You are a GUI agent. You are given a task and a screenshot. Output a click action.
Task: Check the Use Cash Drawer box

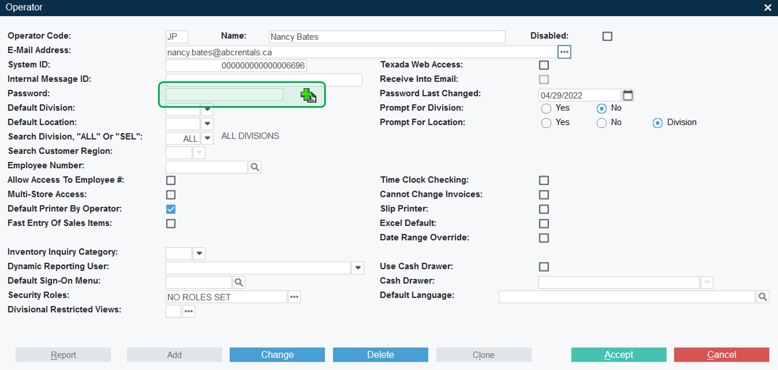click(544, 267)
